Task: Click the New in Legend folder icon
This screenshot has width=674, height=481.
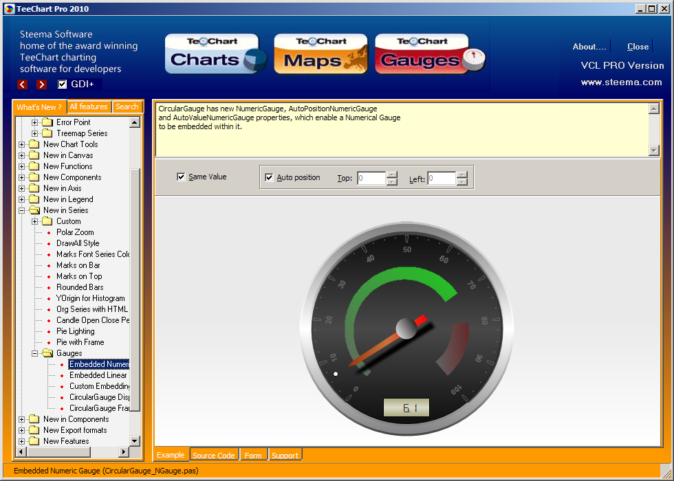Action: pos(34,199)
